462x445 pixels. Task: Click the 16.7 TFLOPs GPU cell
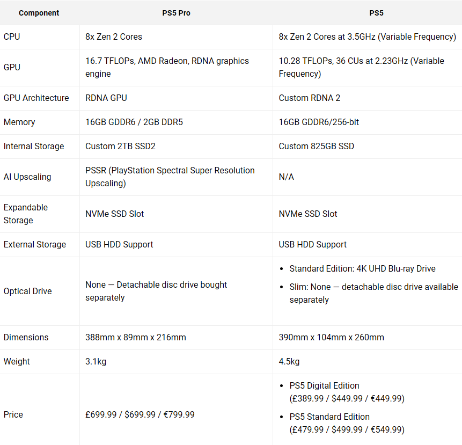pyautogui.click(x=167, y=67)
